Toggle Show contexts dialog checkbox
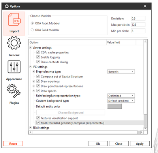This screenshot has width=158, height=153. click(x=38, y=62)
